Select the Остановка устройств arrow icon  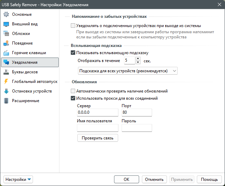tap(6, 91)
